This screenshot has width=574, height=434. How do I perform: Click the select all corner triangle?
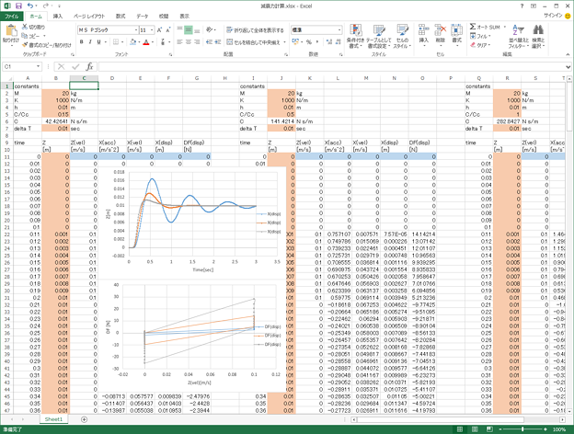9,78
